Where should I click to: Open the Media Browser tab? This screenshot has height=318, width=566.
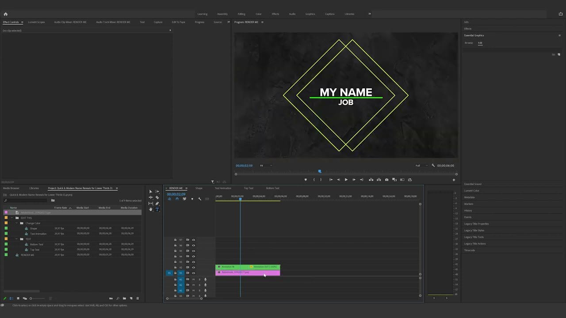pos(11,188)
